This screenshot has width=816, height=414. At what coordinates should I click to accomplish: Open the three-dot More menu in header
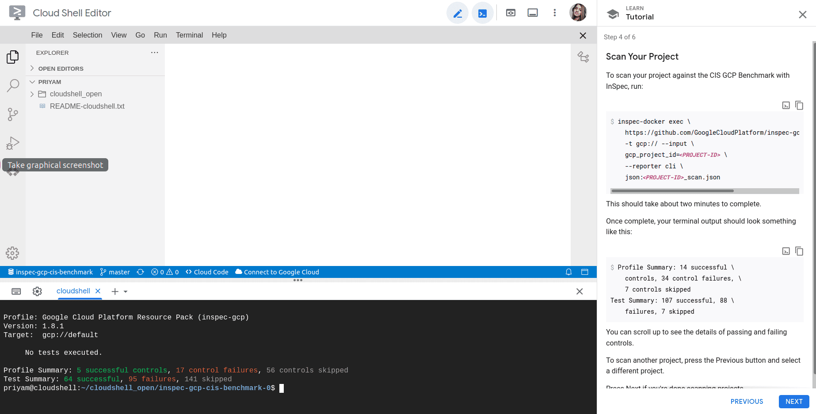click(x=555, y=13)
